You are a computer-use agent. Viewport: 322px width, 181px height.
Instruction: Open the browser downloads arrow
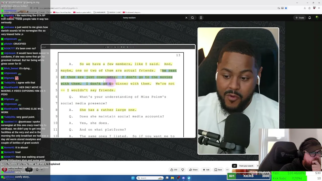[305, 8]
